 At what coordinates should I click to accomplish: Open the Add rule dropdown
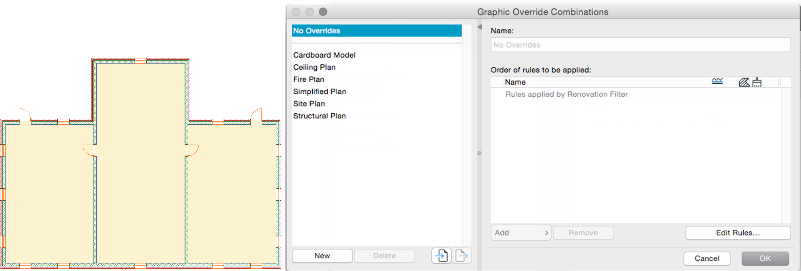521,233
